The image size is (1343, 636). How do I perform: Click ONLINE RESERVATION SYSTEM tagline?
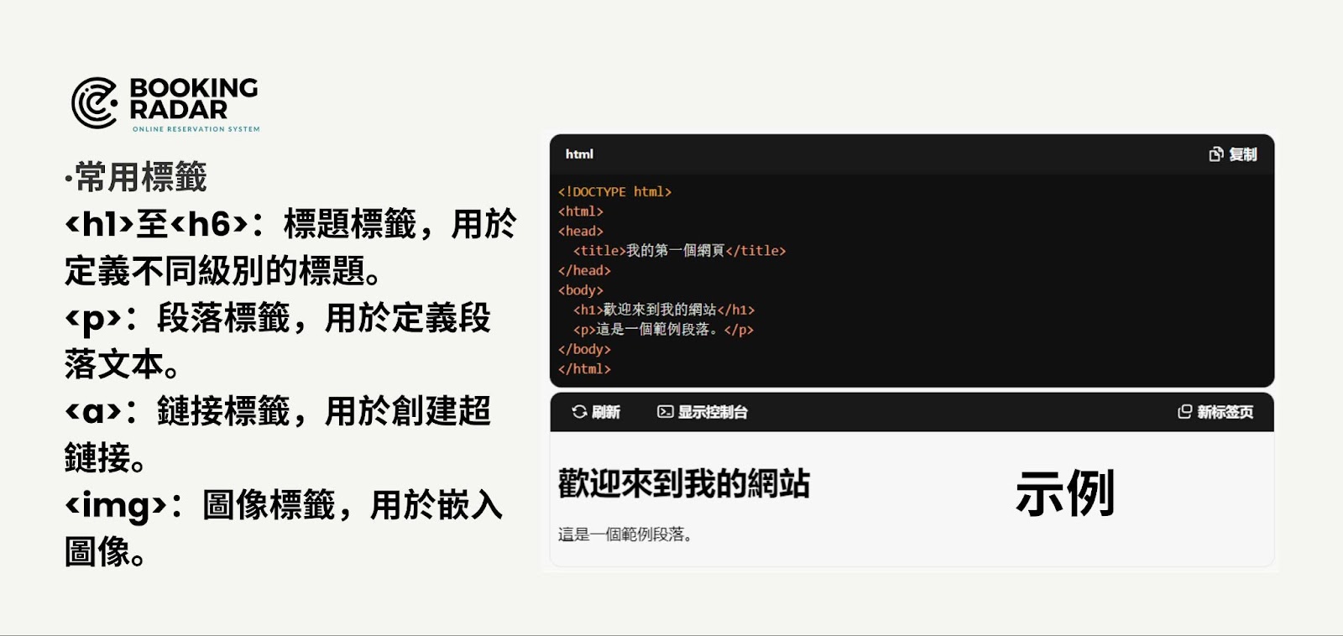tap(196, 129)
